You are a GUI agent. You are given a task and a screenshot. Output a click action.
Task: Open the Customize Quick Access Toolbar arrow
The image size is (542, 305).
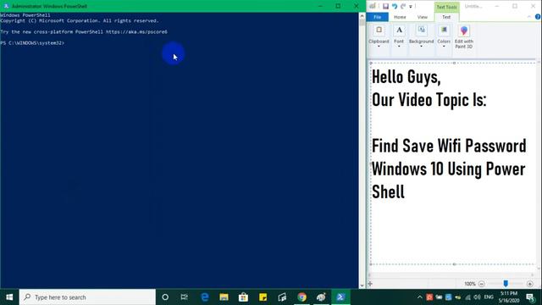tap(411, 7)
